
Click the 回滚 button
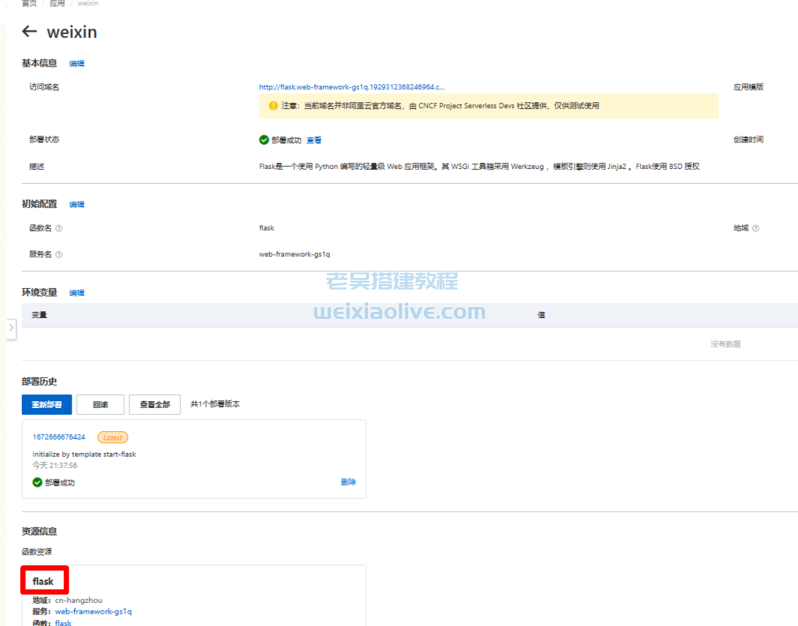[100, 405]
